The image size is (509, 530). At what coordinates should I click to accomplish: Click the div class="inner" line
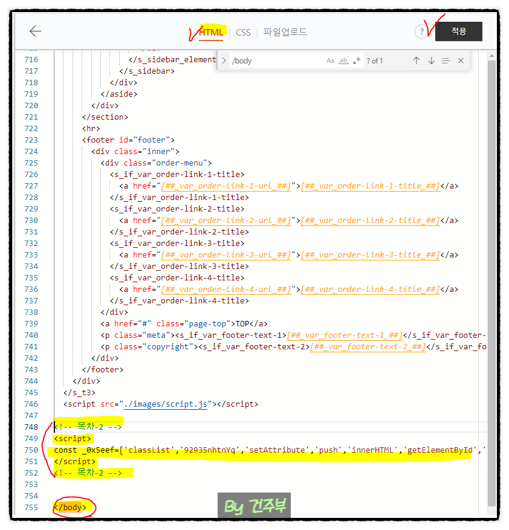(135, 152)
